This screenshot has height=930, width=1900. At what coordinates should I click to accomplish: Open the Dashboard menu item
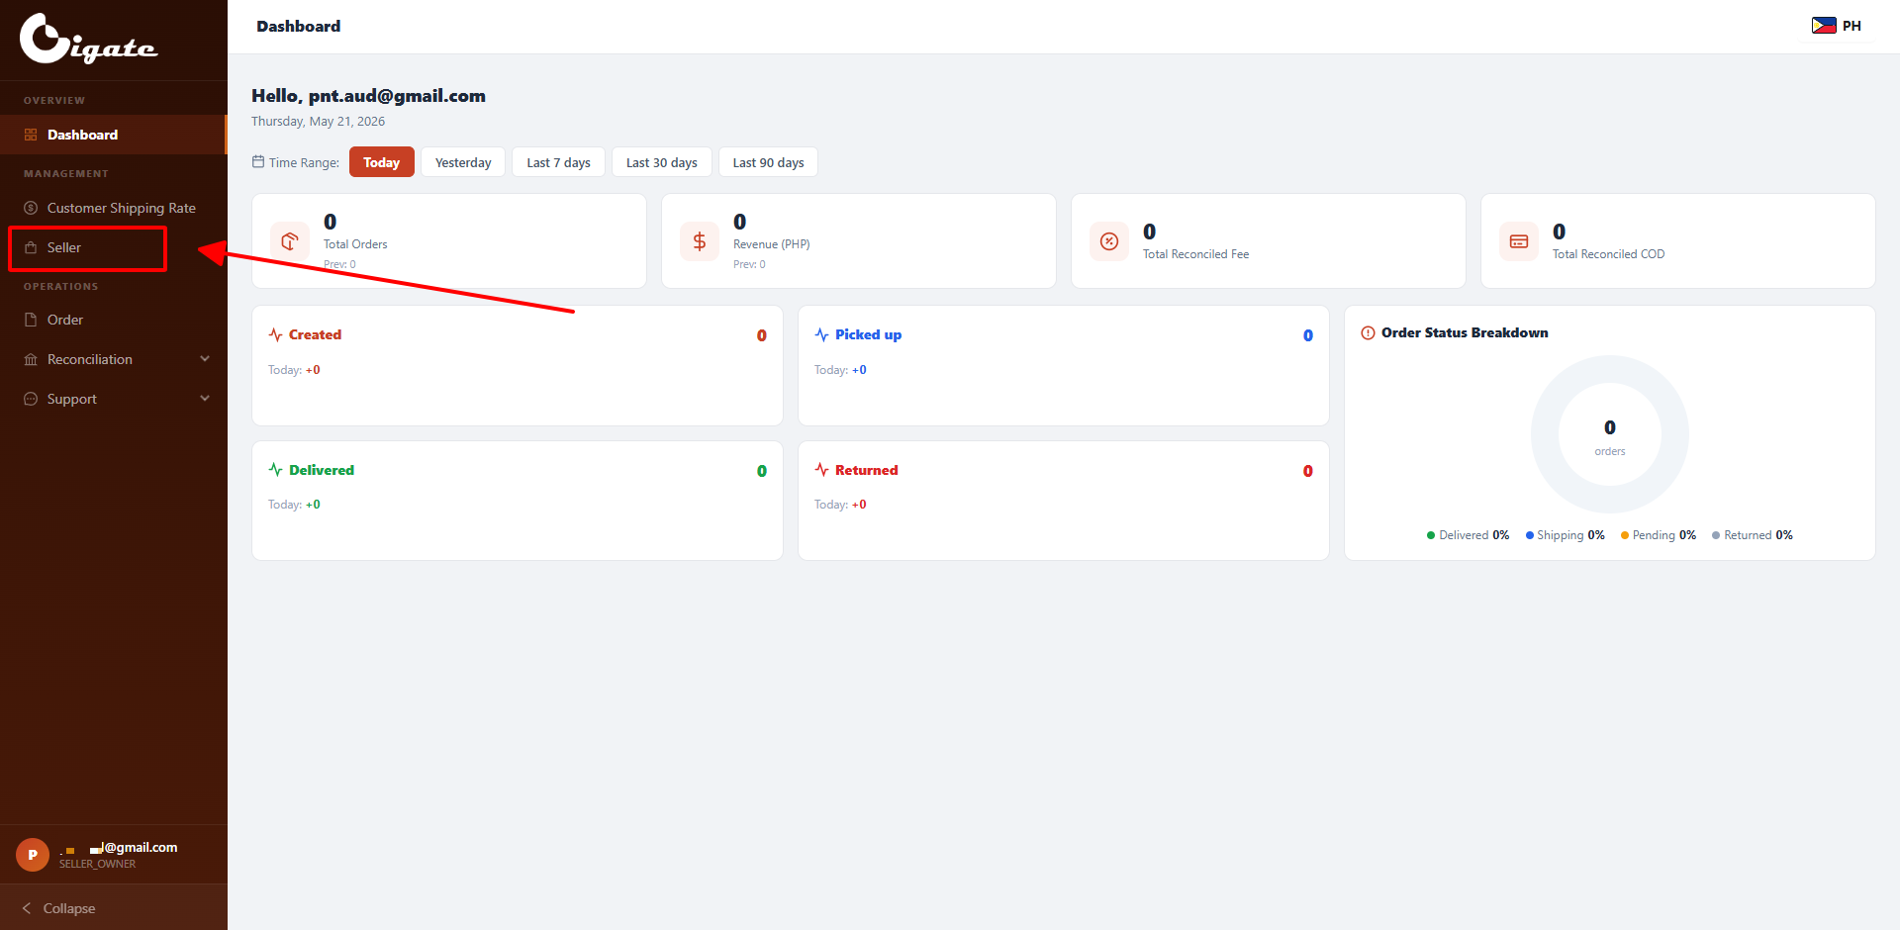[114, 135]
